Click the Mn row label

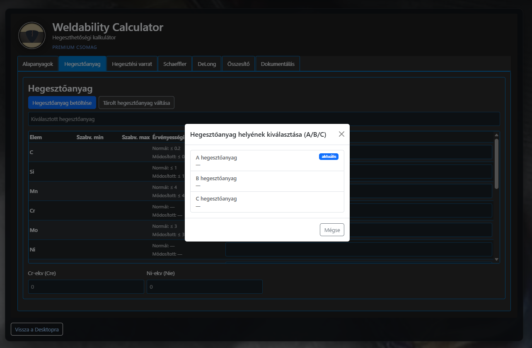coord(34,191)
